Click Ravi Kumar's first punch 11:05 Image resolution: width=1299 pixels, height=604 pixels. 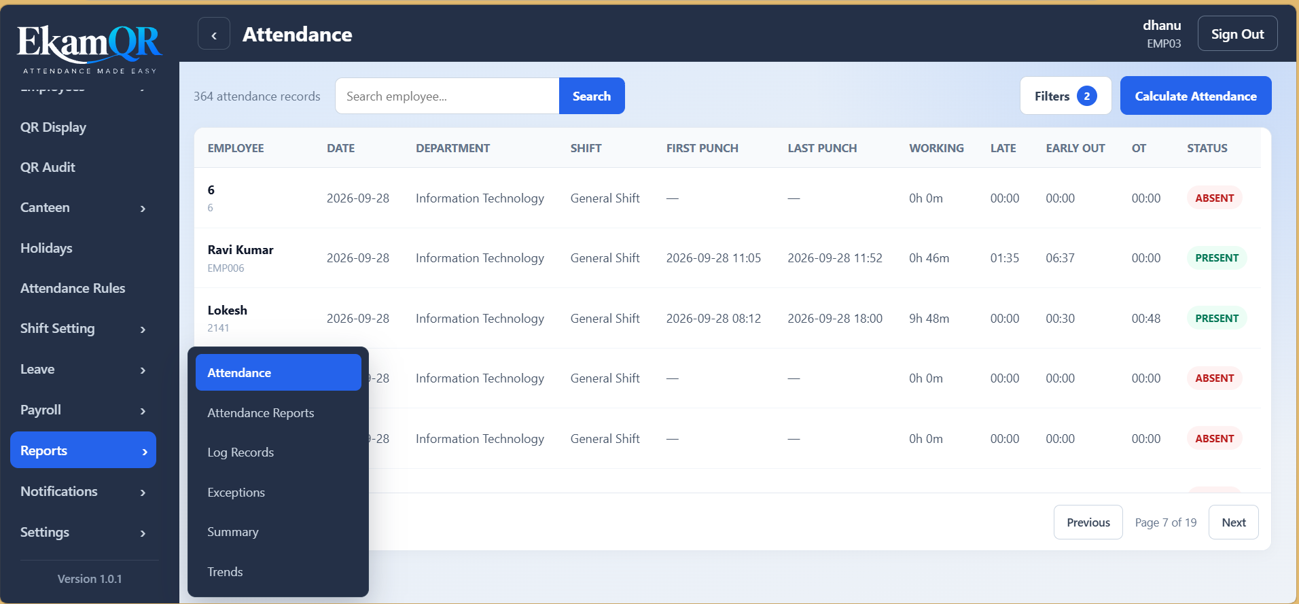[x=713, y=258]
